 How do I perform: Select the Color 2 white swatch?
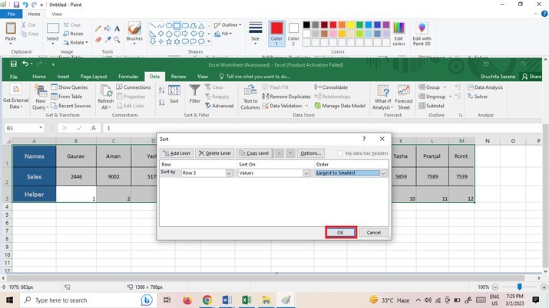[x=293, y=28]
